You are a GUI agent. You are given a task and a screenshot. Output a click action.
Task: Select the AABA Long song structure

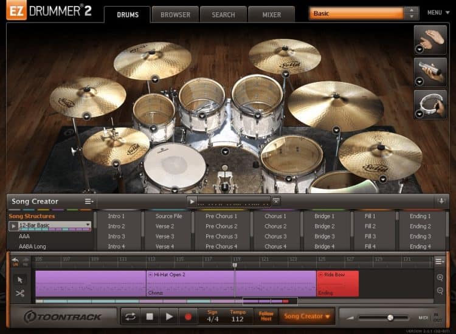coord(32,247)
